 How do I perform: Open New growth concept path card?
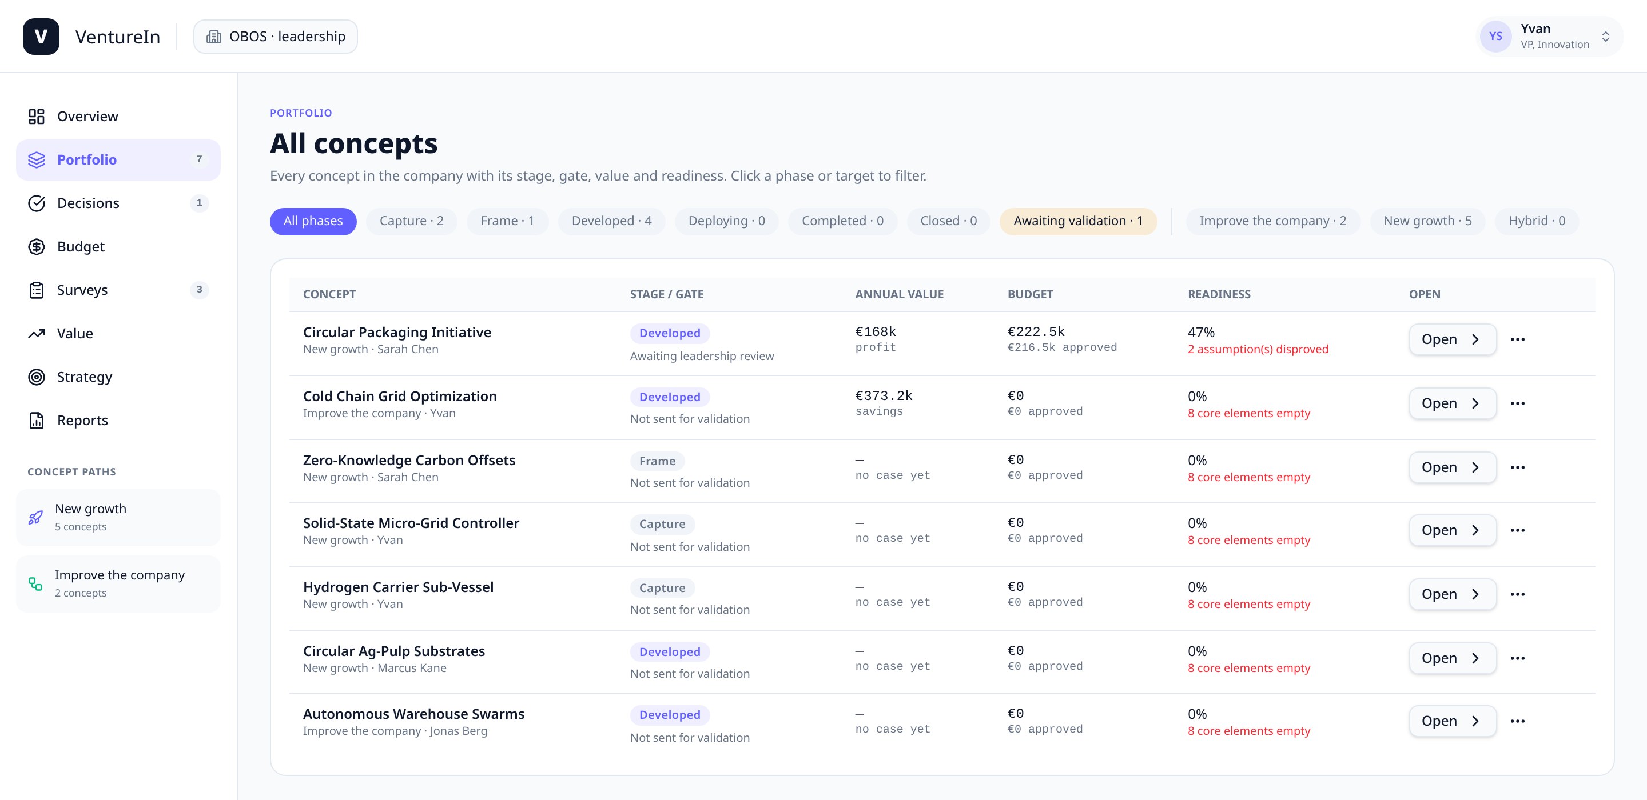[118, 518]
